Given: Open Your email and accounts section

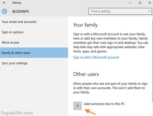Looking at the screenshot, I should 19,22.
